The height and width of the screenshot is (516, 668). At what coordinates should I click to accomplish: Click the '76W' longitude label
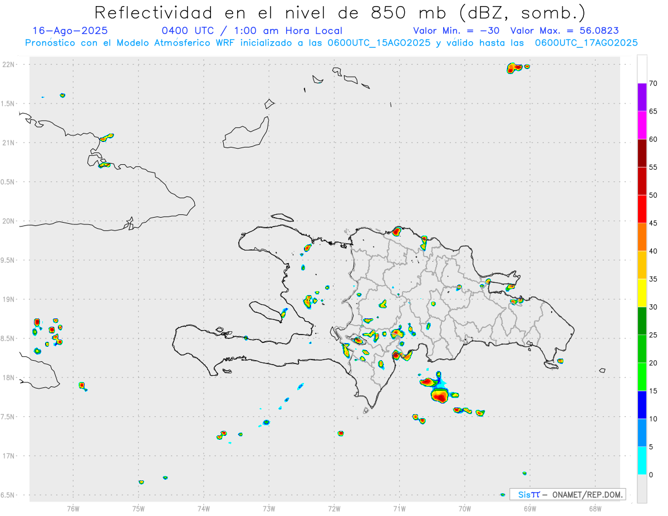[x=73, y=508]
